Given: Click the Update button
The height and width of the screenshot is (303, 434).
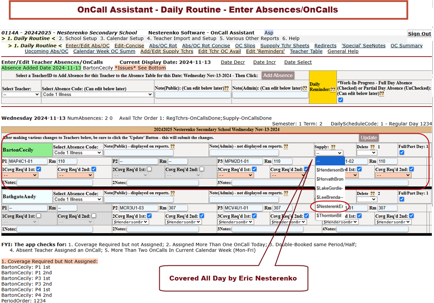Looking at the screenshot, I should [368, 138].
